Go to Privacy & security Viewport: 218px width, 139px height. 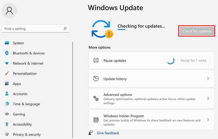27,135
